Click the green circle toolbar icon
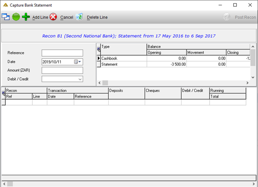This screenshot has height=187, width=258. [16, 17]
